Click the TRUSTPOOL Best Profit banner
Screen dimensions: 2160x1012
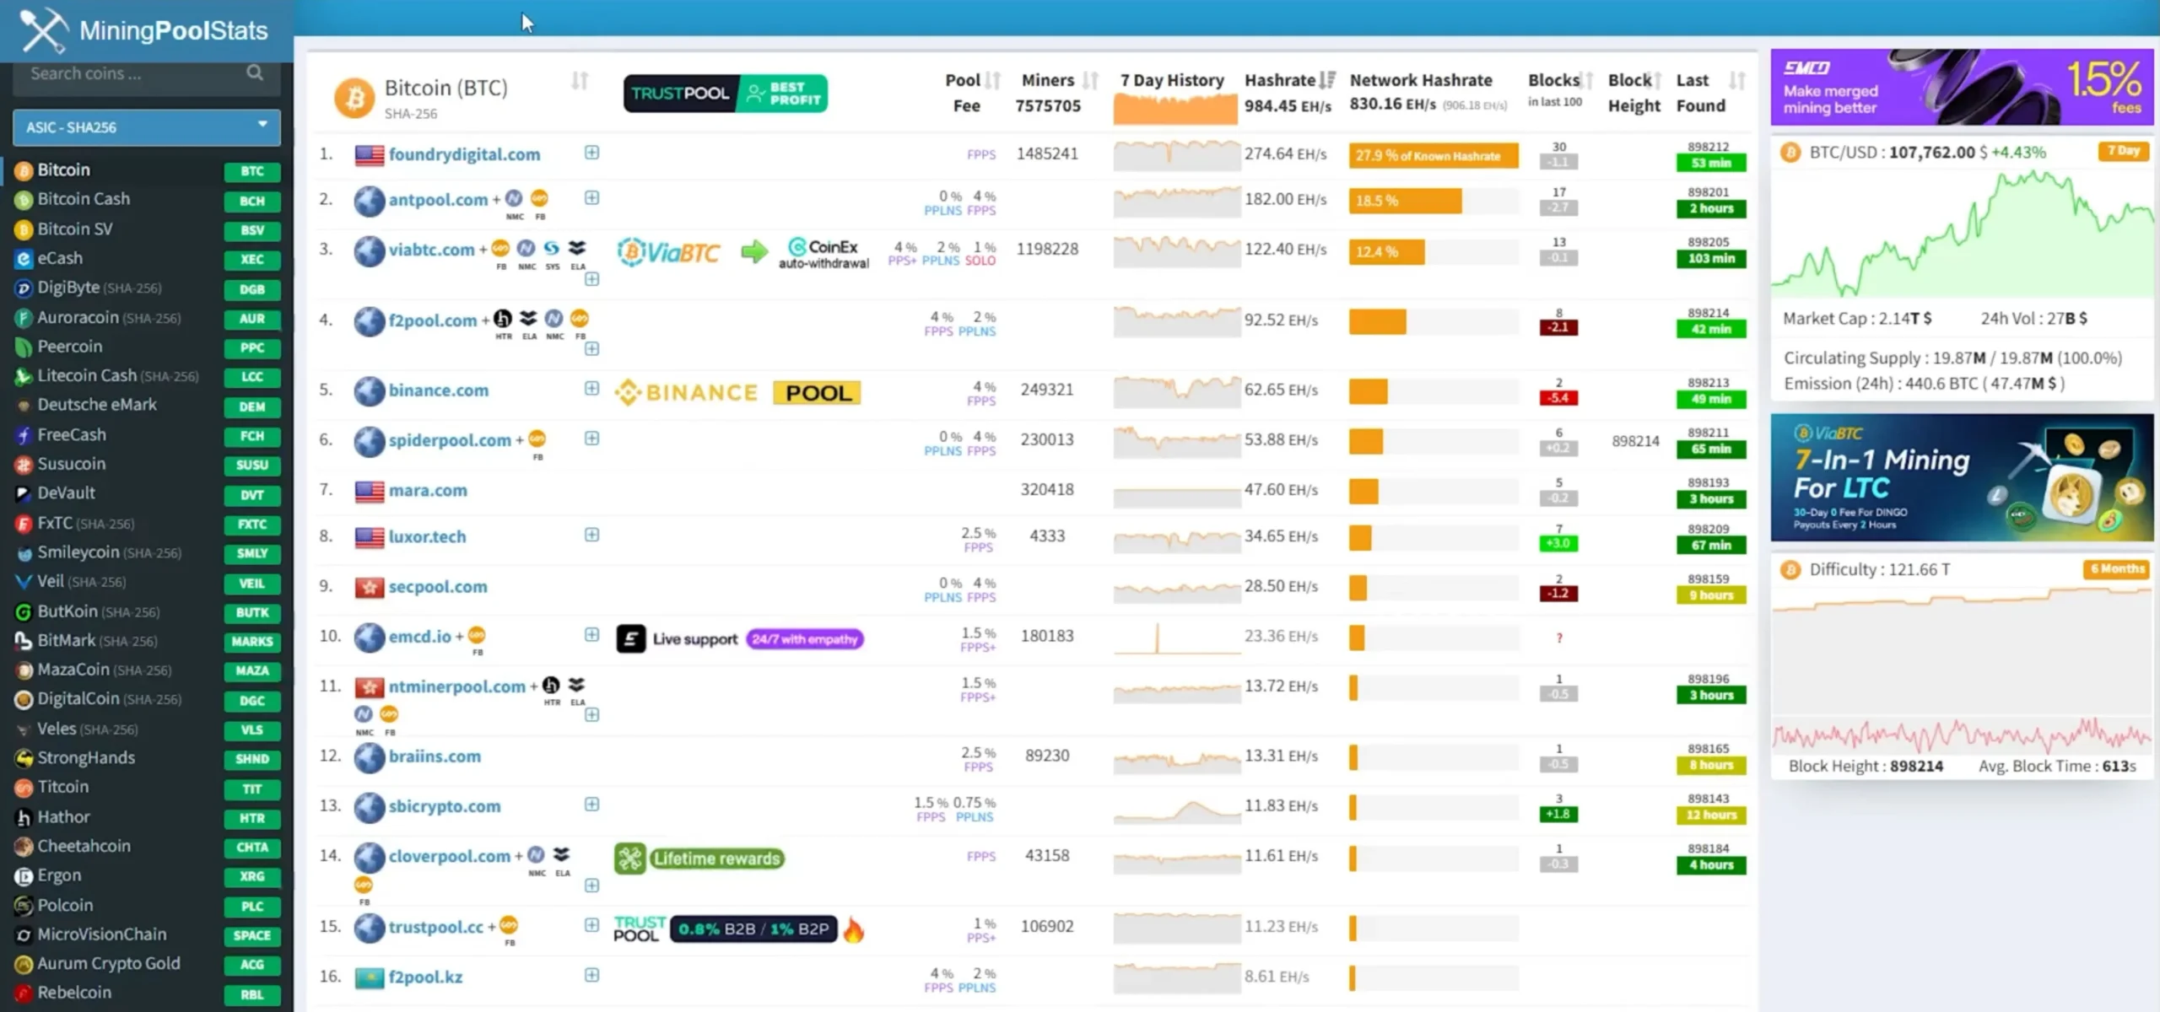click(726, 94)
